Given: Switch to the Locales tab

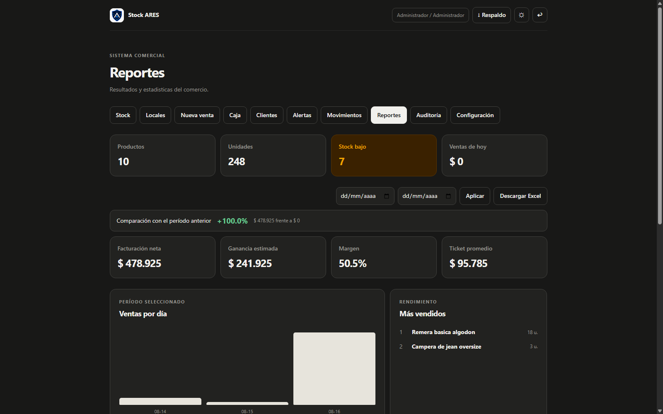Looking at the screenshot, I should (x=155, y=115).
